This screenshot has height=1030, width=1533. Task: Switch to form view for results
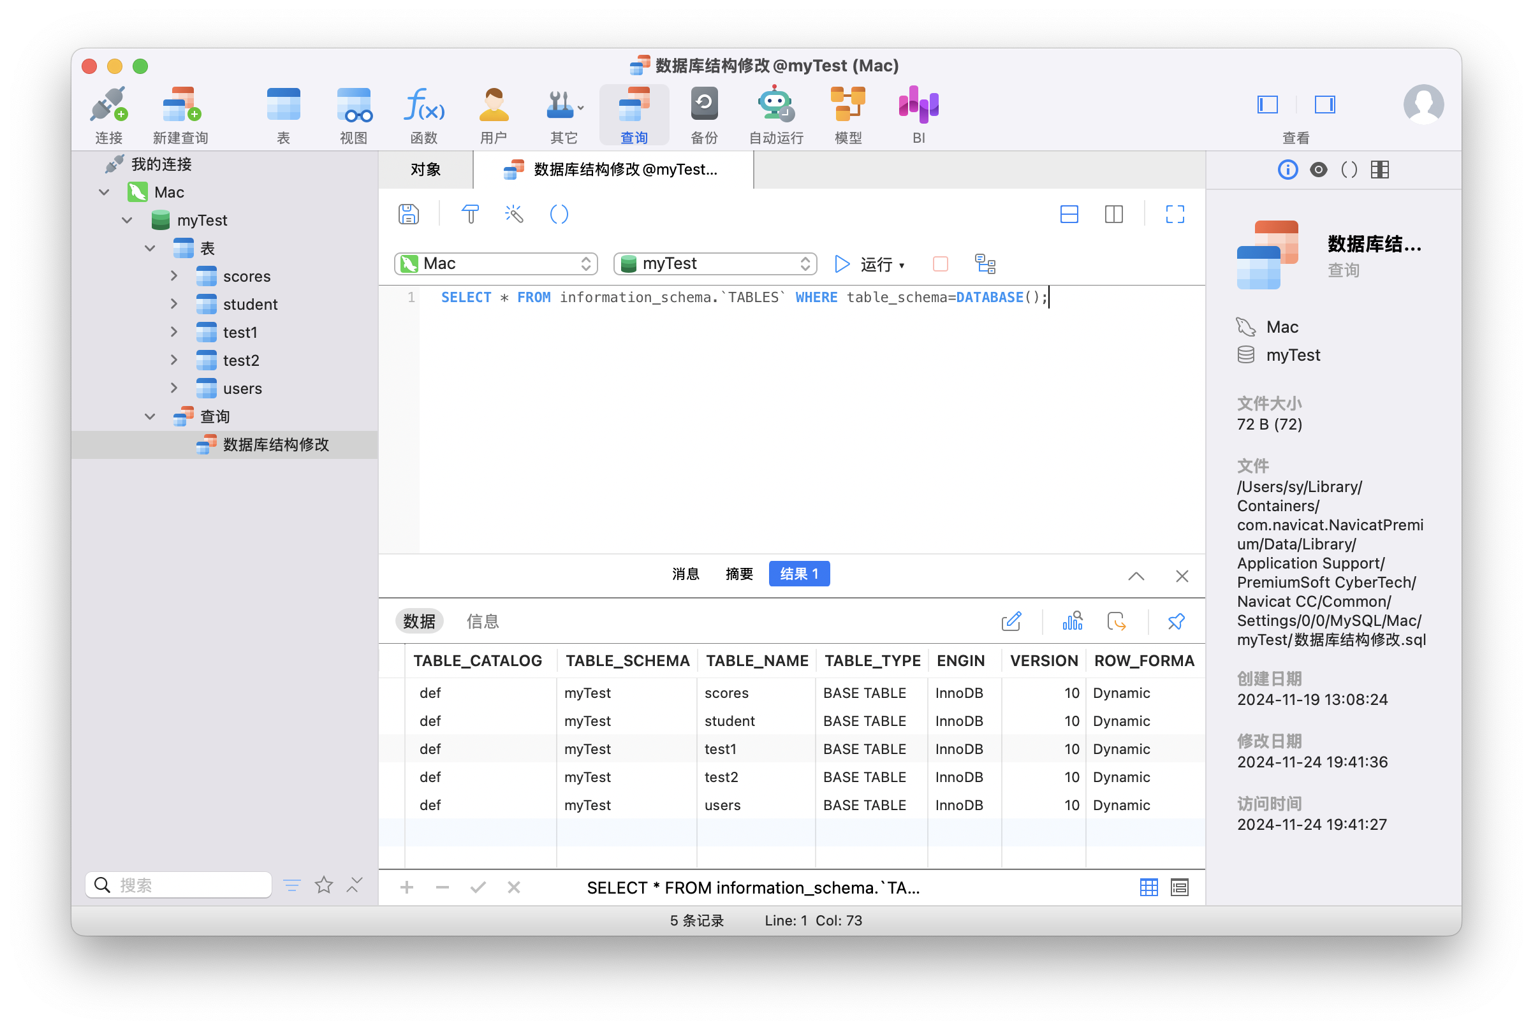pos(1180,887)
